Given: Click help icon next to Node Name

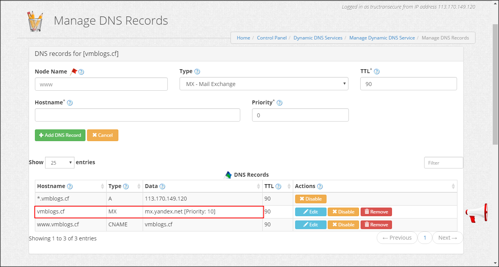Looking at the screenshot, I should pyautogui.click(x=81, y=72).
